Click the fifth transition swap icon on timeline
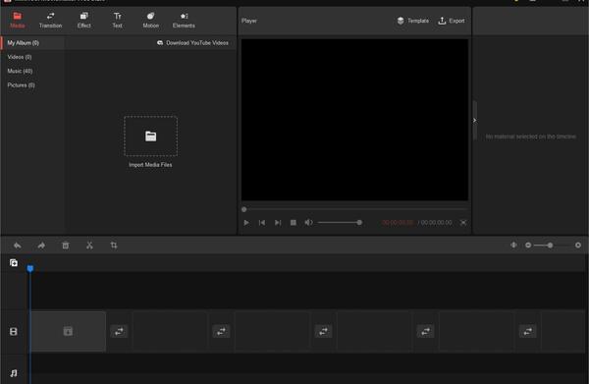The width and height of the screenshot is (589, 384). click(x=528, y=331)
